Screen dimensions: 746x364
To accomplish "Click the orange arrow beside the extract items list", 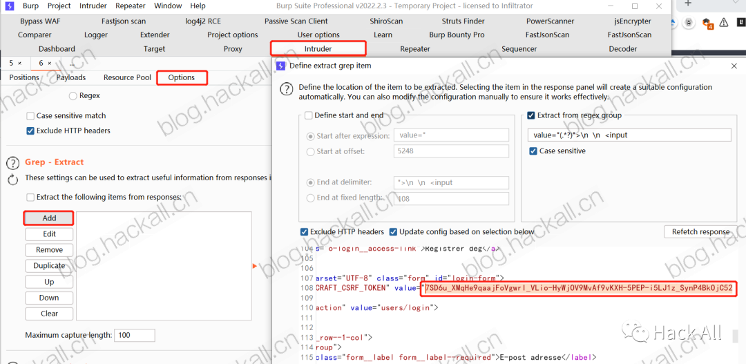I will [254, 266].
